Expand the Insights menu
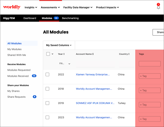The image size is (164, 127). click(31, 7)
